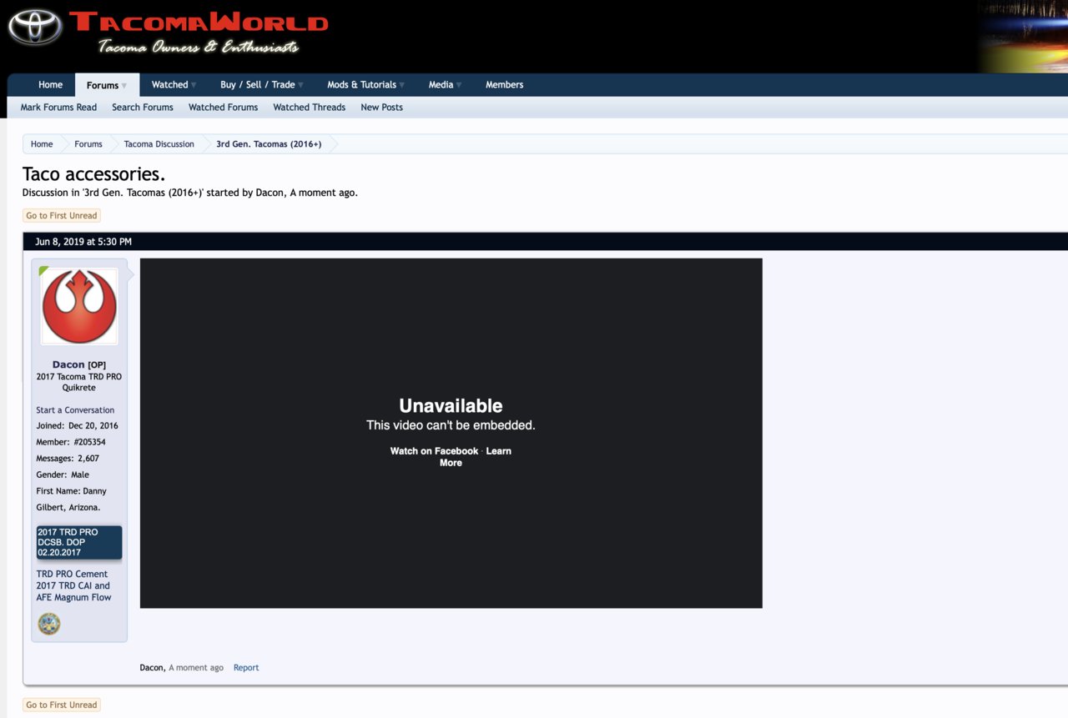Open Dacon username profile in sidebar
Screen dimensions: 1068x718
[68, 364]
